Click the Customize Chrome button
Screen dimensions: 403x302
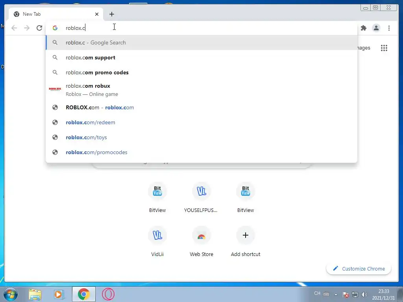(x=359, y=269)
